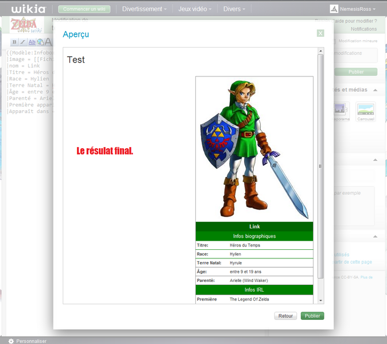Open the Notifications link
Viewport: 387px width, 344px height.
click(x=363, y=29)
